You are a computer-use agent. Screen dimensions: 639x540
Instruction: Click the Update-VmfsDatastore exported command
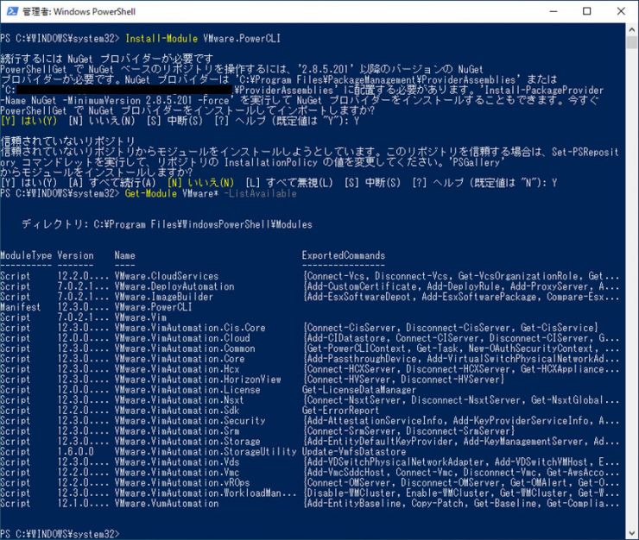(x=354, y=452)
